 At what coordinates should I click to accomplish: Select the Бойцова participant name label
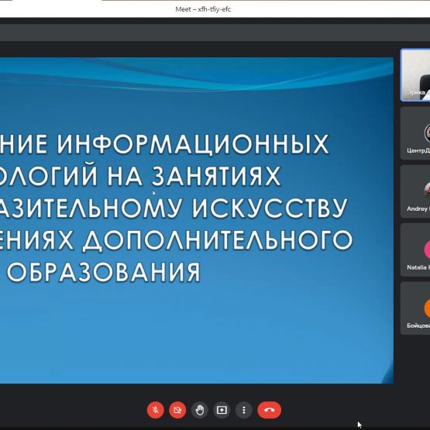(x=418, y=325)
